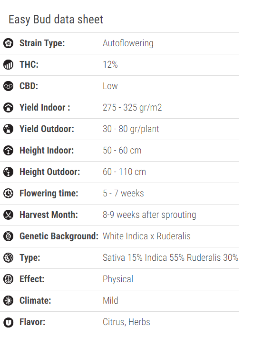Click the Yield Outdoor icon
The image size is (263, 348).
click(9, 129)
